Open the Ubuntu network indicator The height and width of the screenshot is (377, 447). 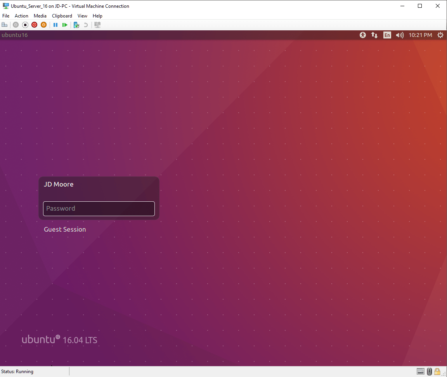(374, 35)
